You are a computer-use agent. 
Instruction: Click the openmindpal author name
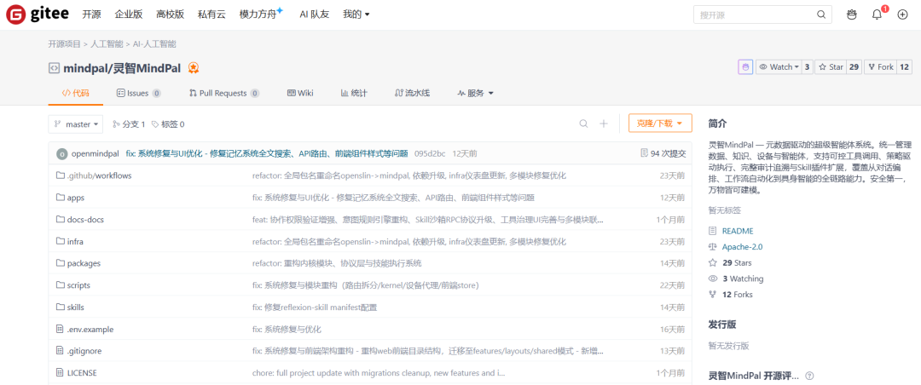click(96, 154)
